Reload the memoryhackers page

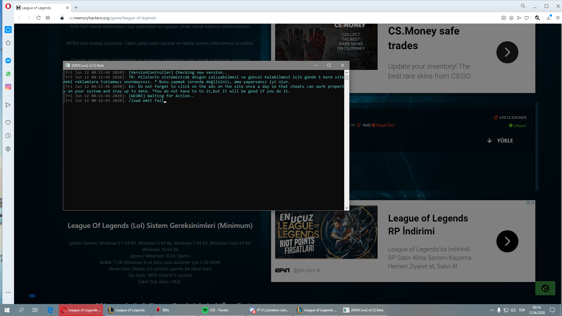pyautogui.click(x=38, y=18)
